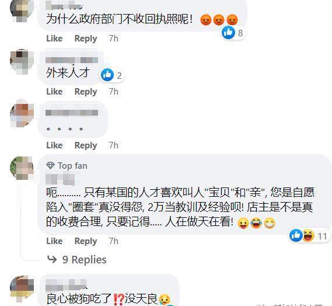Open reactions on the Top fan comment
Image resolution: width=332 pixels, height=306 pixels.
pyautogui.click(x=309, y=236)
